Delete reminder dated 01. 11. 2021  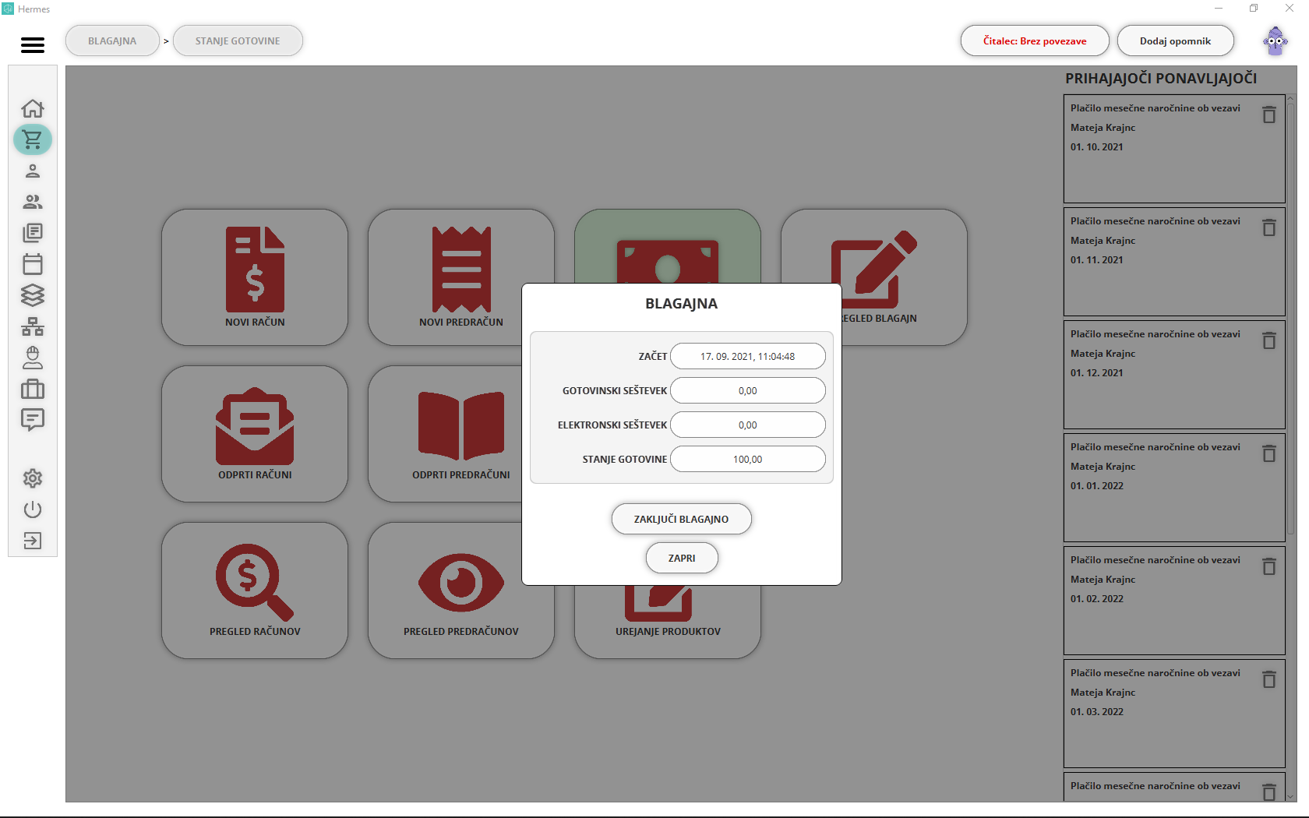pos(1269,227)
